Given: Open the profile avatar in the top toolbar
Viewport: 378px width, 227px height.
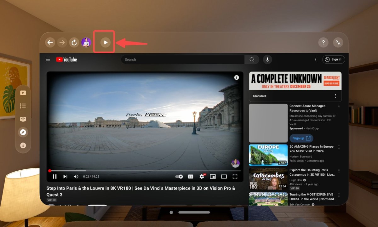Looking at the screenshot, I should (x=86, y=43).
